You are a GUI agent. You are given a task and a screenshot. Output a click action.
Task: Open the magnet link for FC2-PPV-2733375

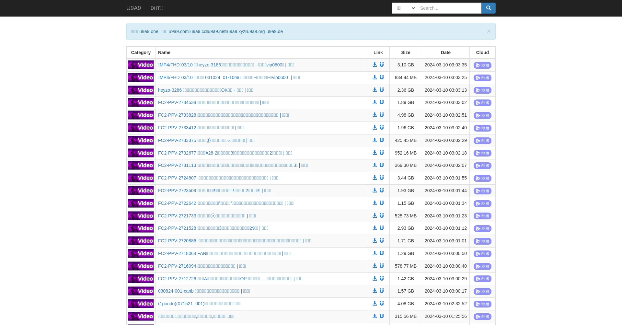pos(382,140)
